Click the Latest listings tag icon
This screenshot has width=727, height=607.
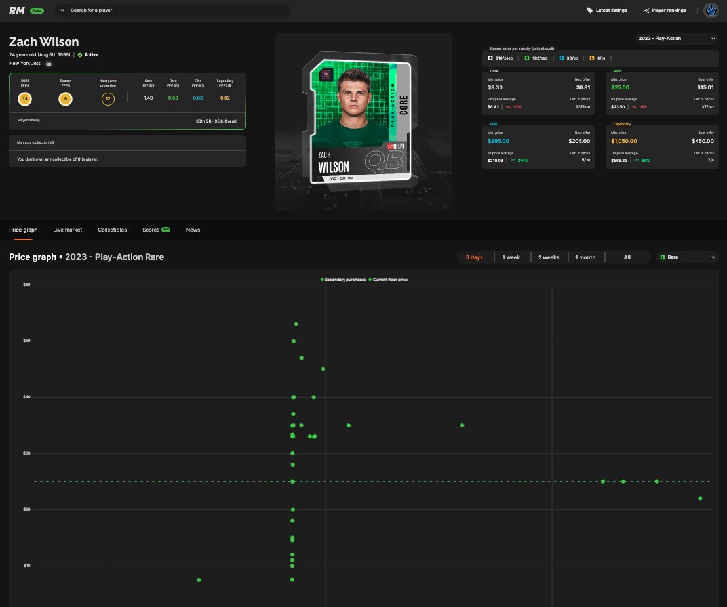coord(590,10)
